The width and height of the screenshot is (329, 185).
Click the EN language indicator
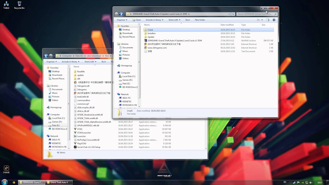pyautogui.click(x=285, y=182)
